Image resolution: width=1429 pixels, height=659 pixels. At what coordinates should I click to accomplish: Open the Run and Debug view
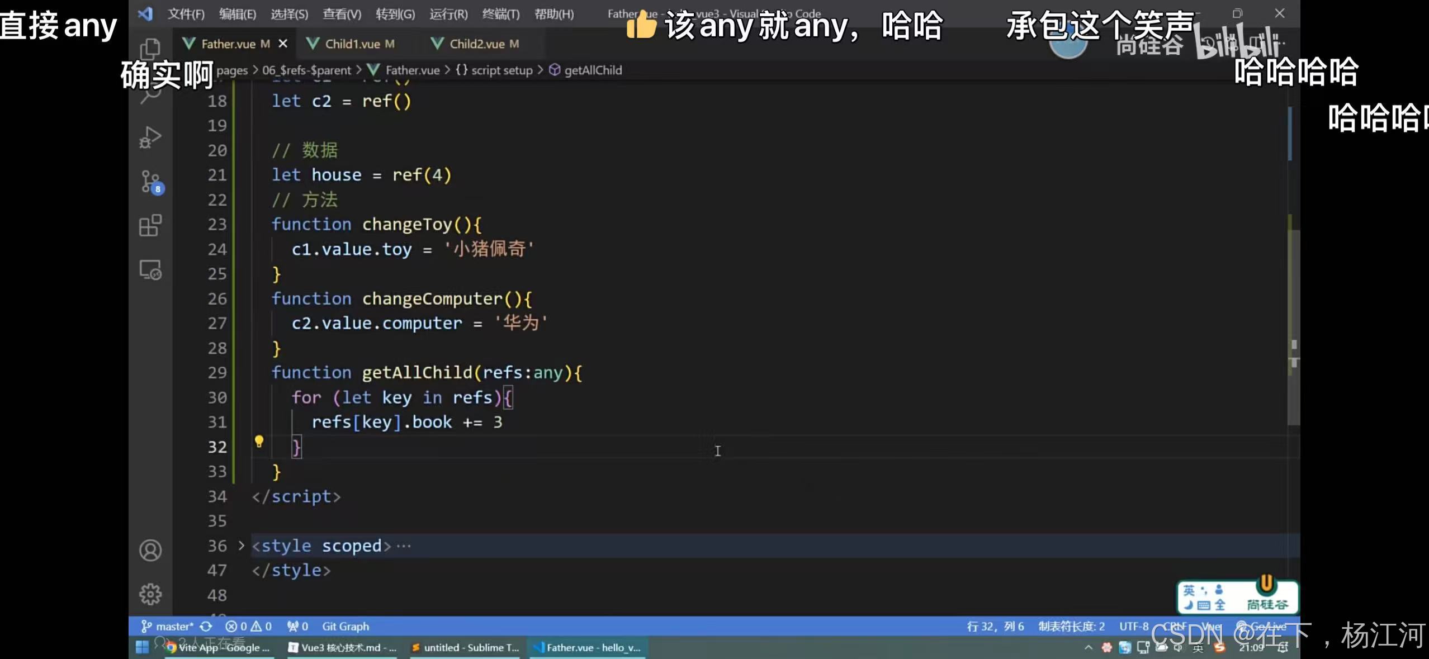pyautogui.click(x=150, y=138)
